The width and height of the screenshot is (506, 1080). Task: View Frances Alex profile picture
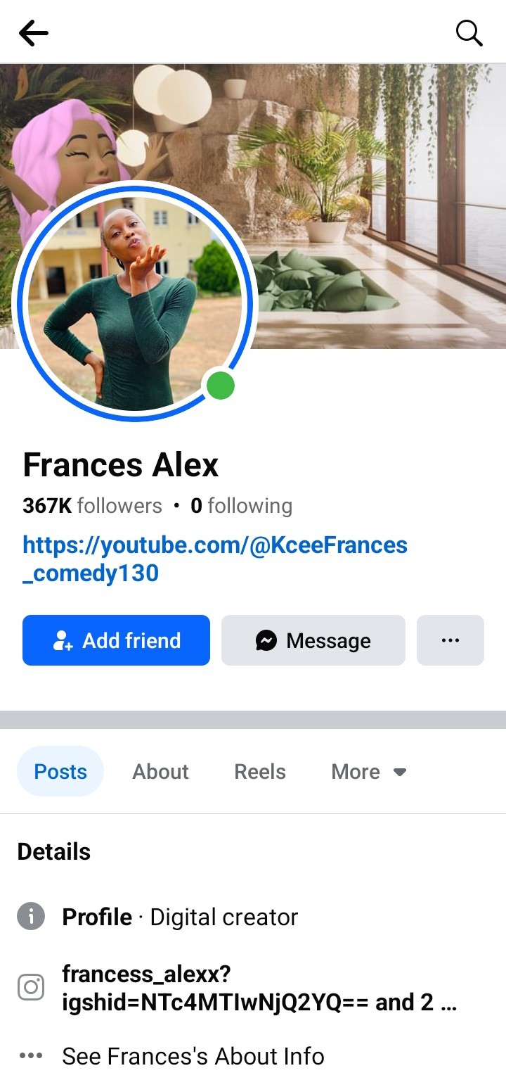[x=135, y=301]
